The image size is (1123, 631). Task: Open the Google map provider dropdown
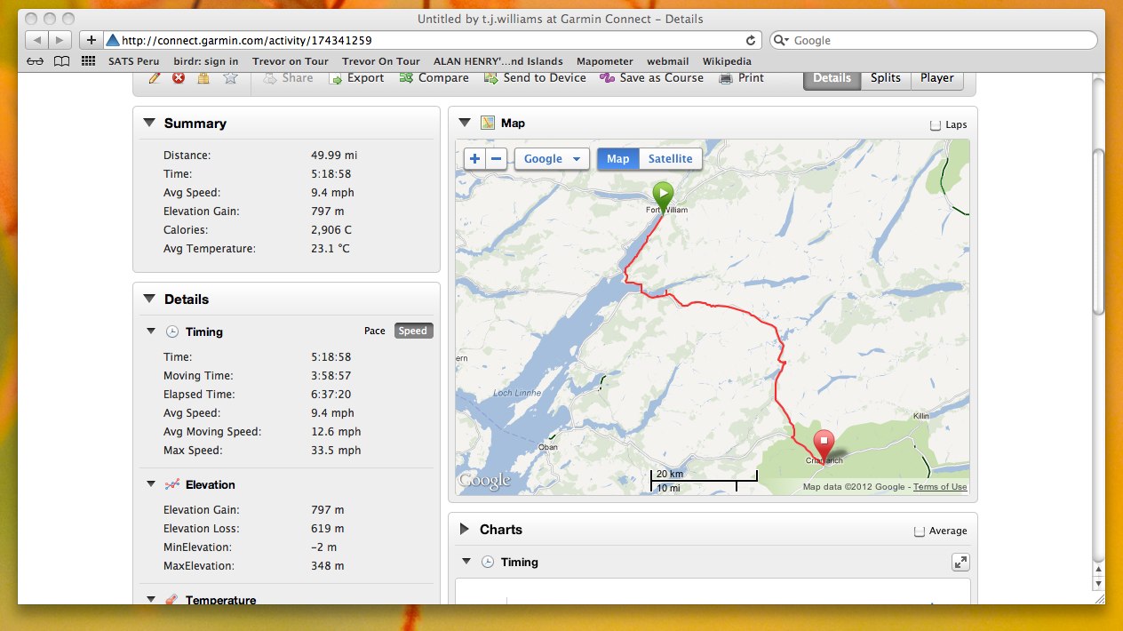click(552, 159)
